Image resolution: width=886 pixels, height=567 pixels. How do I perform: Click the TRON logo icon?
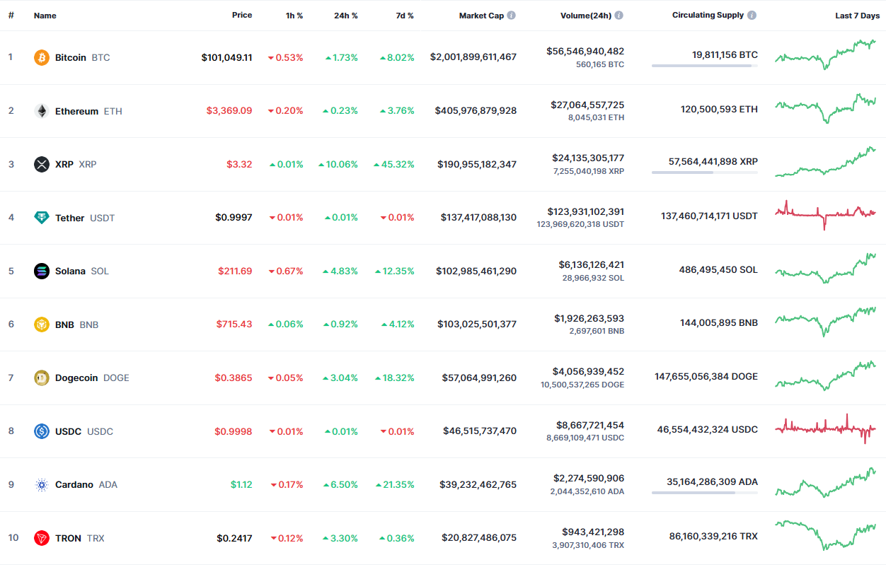42,538
